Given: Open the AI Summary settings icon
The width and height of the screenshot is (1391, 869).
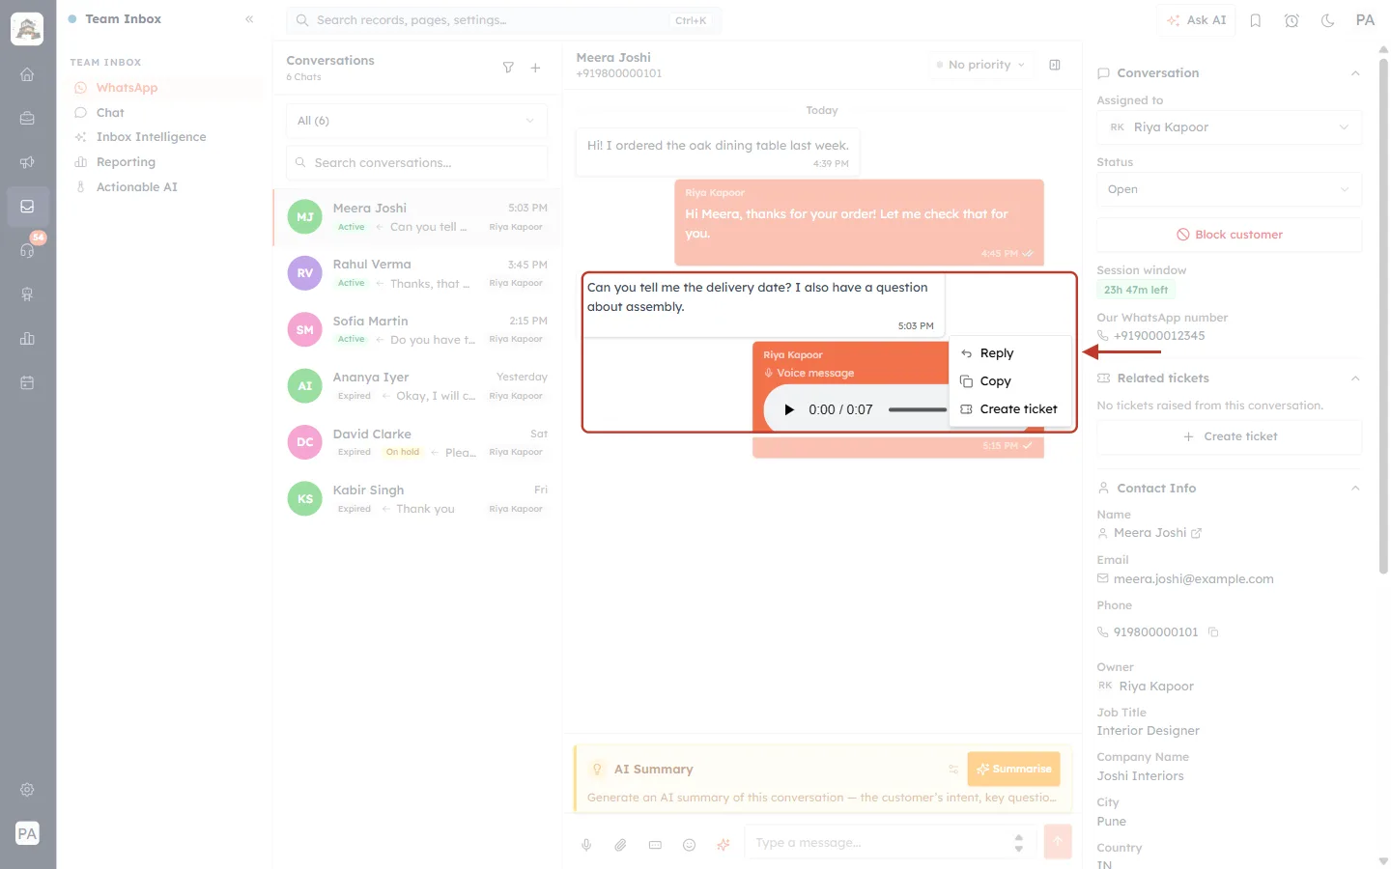Looking at the screenshot, I should pyautogui.click(x=953, y=770).
